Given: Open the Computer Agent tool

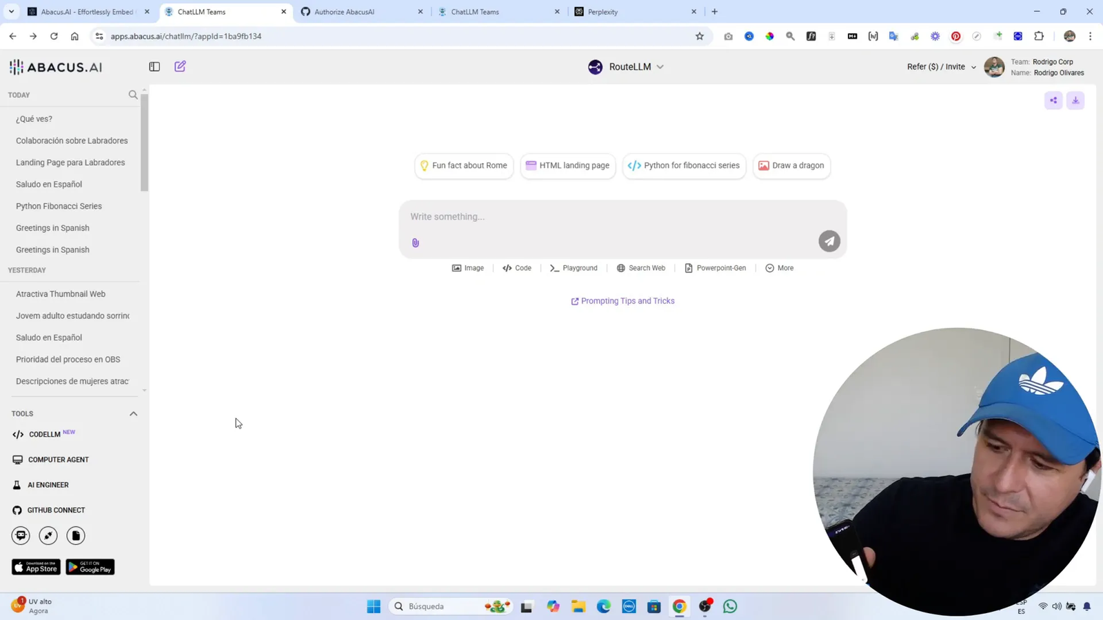Looking at the screenshot, I should (x=58, y=459).
